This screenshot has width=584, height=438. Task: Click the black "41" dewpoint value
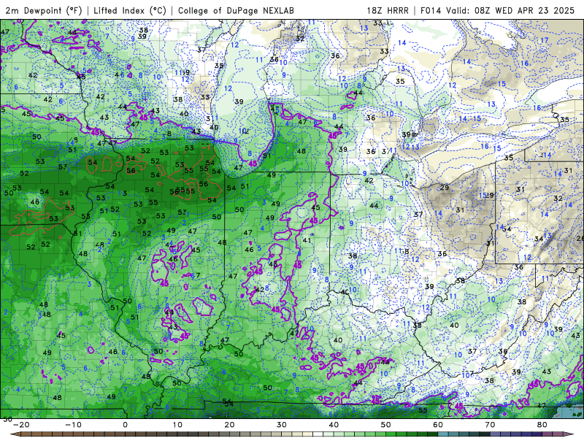[307, 240]
